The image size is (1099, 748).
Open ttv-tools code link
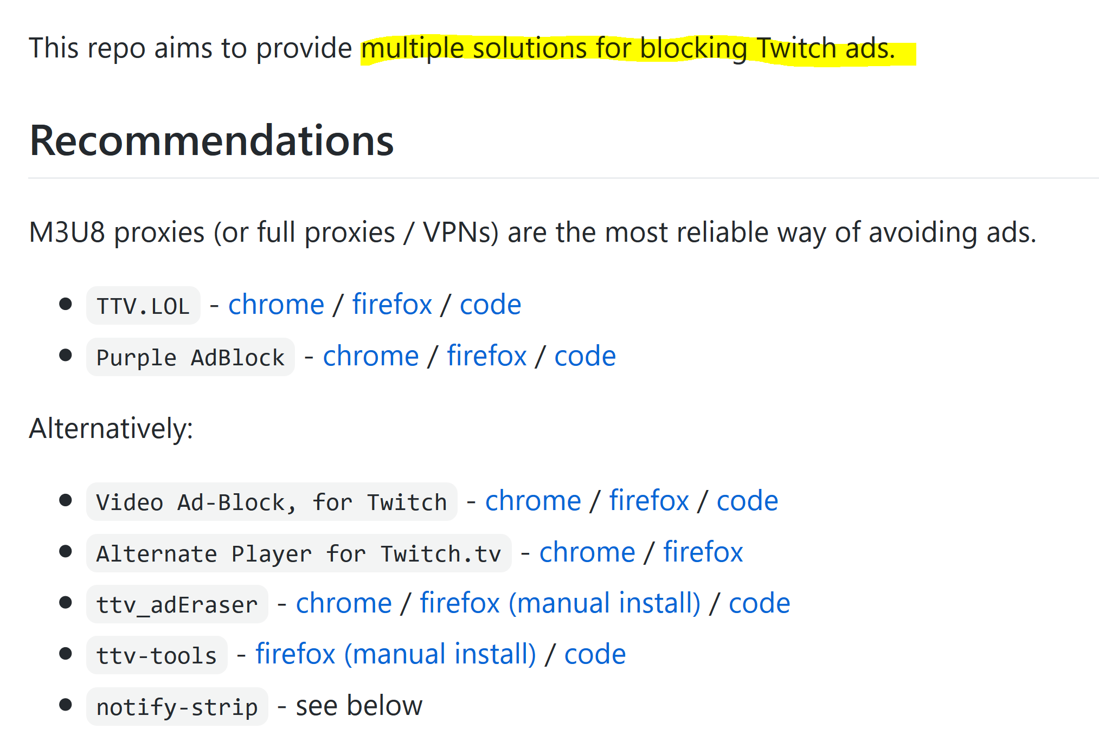coord(595,654)
